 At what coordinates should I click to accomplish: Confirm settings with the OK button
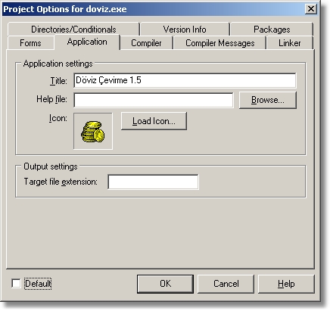click(165, 284)
